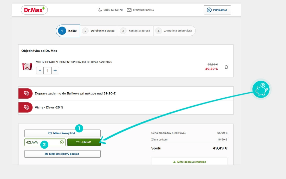Viewport: 286px width, 179px height.
Task: Open the Vichy product thumbnail
Action: click(27, 67)
